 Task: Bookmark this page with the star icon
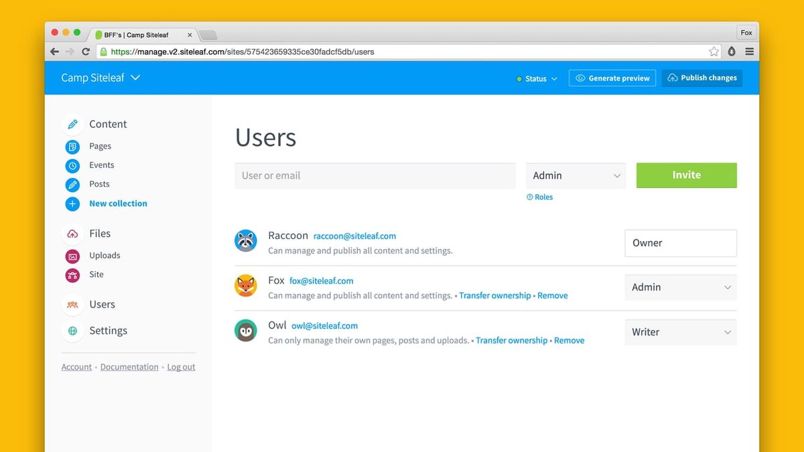[714, 52]
